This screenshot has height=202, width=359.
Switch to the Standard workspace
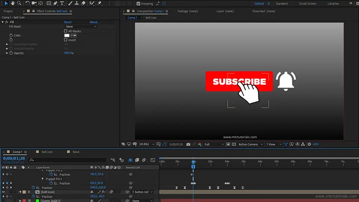click(282, 4)
